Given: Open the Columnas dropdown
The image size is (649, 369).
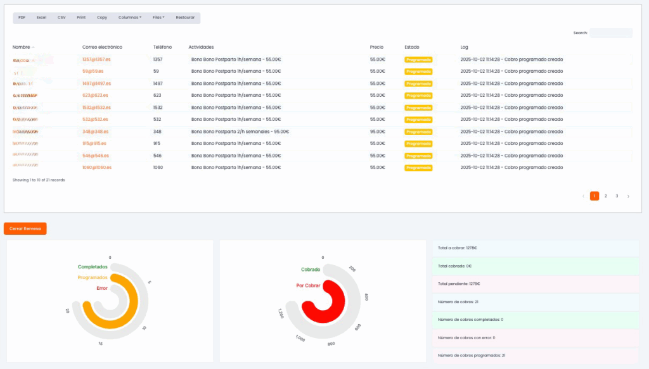Looking at the screenshot, I should tap(130, 18).
